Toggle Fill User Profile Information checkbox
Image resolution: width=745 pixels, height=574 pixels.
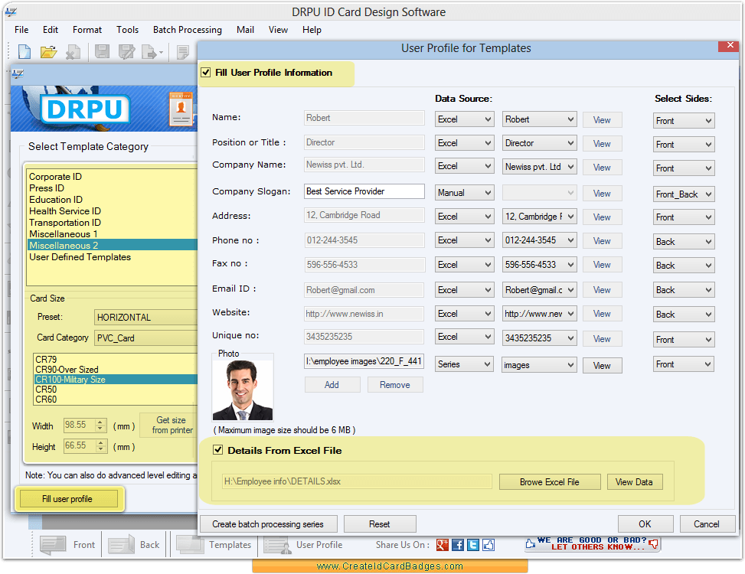(206, 72)
